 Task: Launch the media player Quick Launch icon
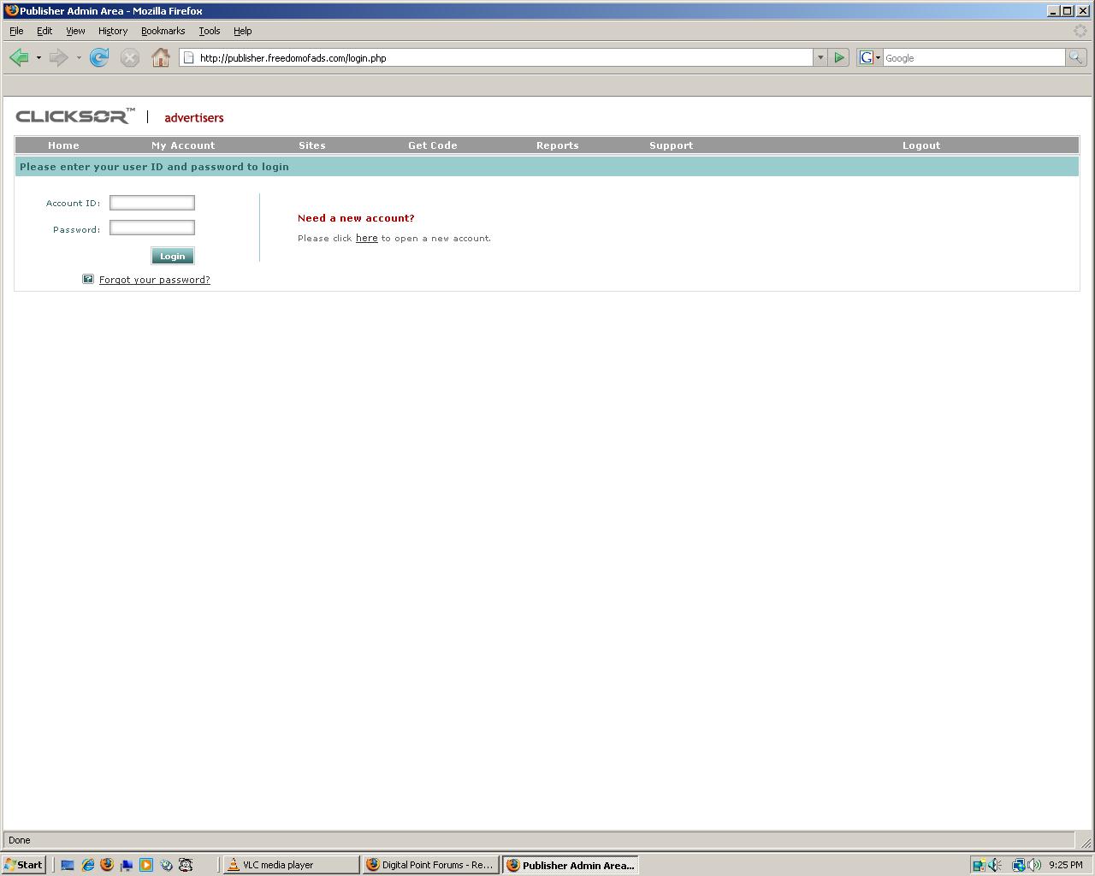(146, 865)
